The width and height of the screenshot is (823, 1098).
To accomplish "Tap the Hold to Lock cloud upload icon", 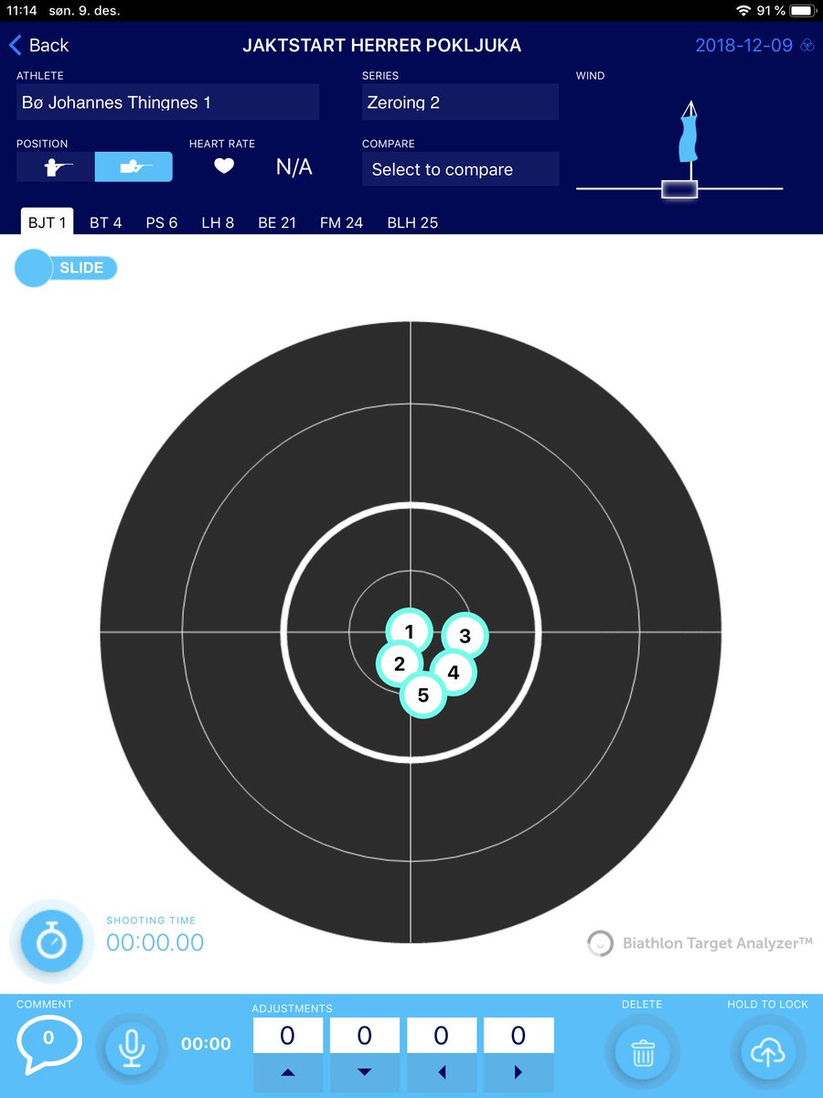I will [x=767, y=1052].
